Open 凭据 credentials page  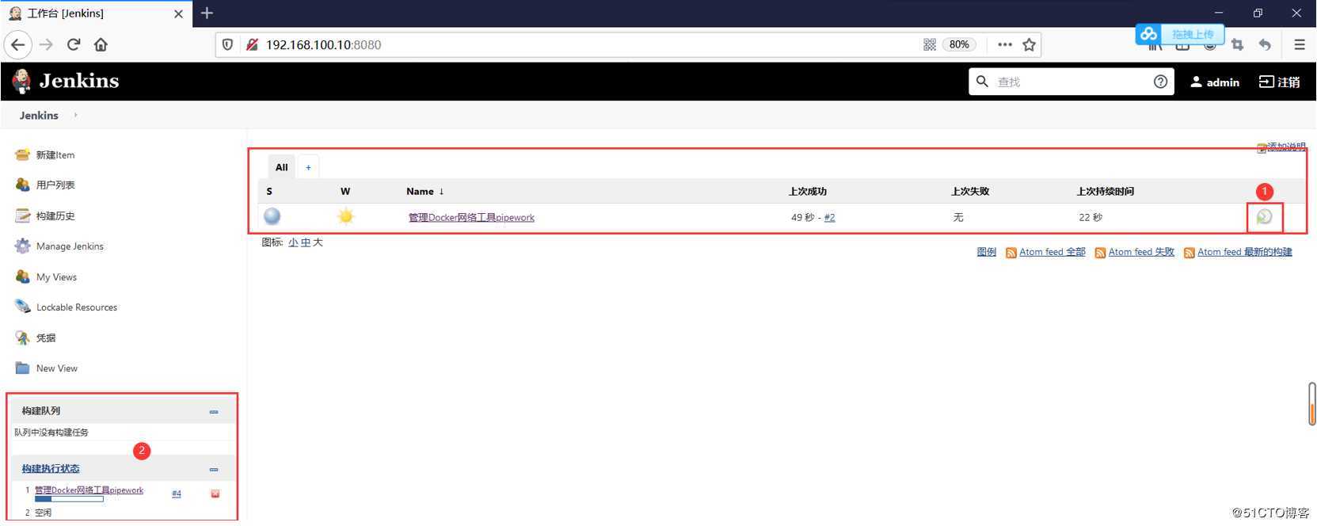(46, 337)
